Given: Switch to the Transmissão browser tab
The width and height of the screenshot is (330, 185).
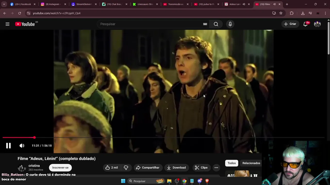Looking at the screenshot, I should tap(176, 4).
